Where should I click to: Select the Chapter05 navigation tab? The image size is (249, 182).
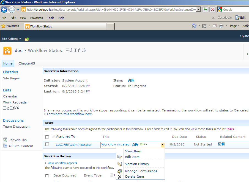[27, 63]
